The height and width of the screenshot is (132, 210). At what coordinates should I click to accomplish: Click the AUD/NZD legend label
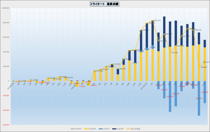click(92, 129)
